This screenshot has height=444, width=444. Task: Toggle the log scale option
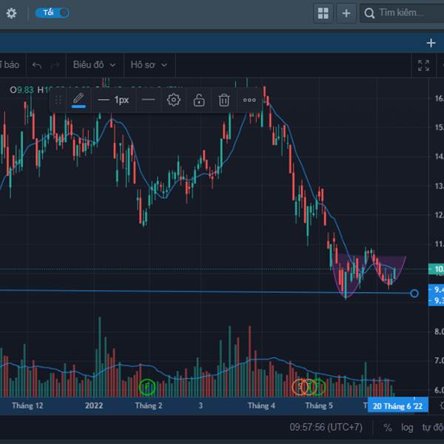tap(407, 428)
